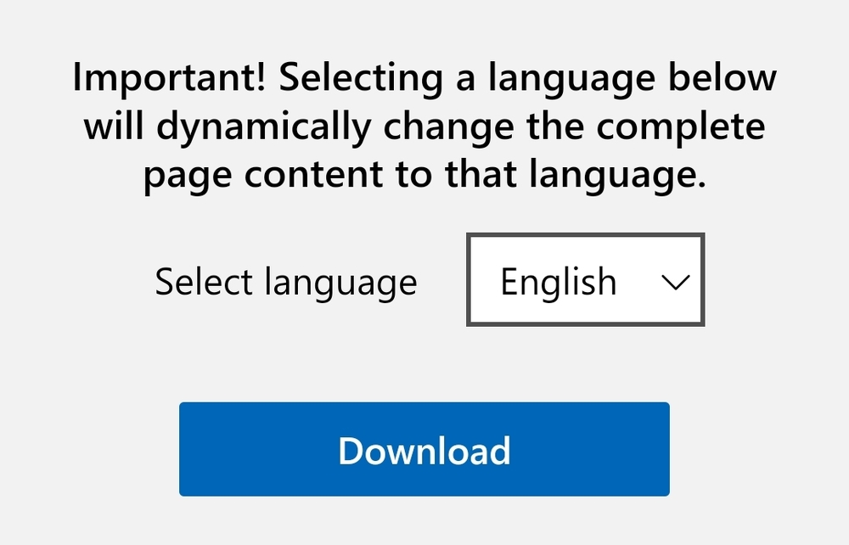
Task: Click the dropdown chevron arrow icon
Action: pyautogui.click(x=675, y=283)
